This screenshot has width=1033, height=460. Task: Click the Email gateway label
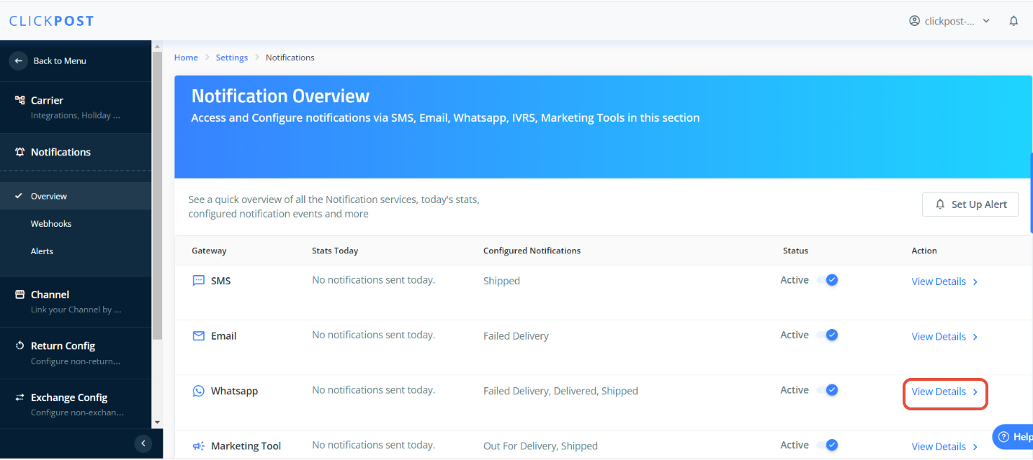(223, 336)
